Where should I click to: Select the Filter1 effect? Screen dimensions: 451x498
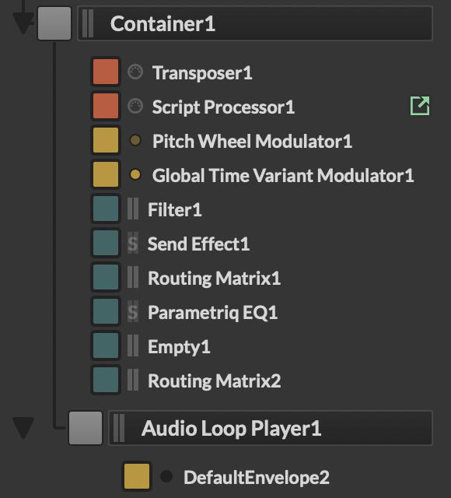pos(174,209)
